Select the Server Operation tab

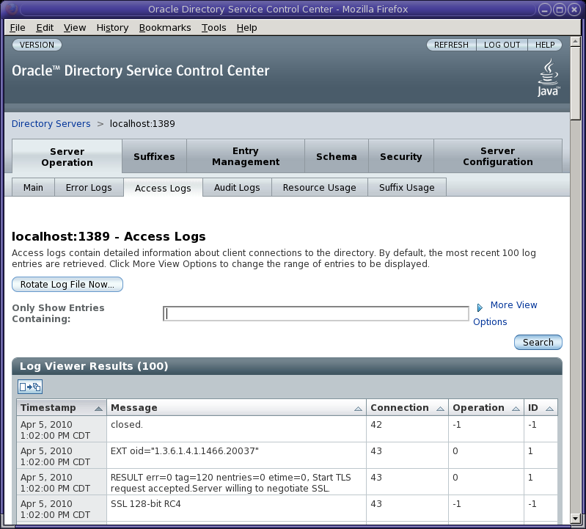(x=67, y=156)
